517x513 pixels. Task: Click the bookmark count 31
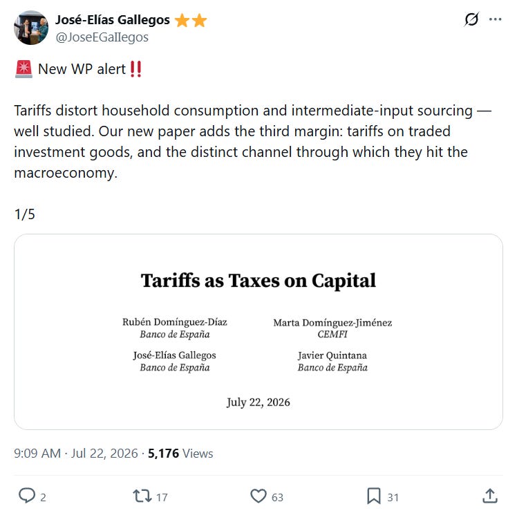(393, 497)
